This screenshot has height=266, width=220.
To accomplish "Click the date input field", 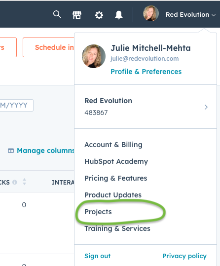I will pyautogui.click(x=16, y=105).
